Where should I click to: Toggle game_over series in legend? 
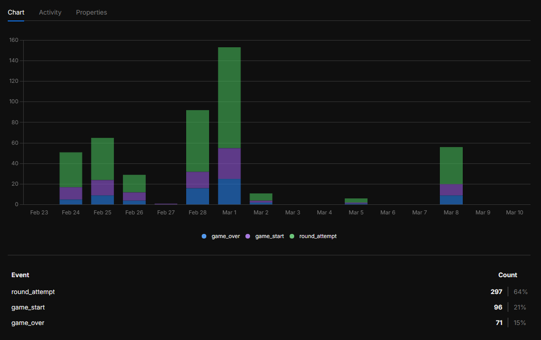[x=225, y=236]
